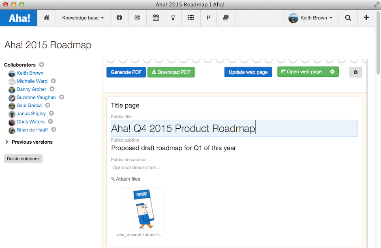The image size is (381, 248).
Task: Open Chris Waters collaborator profile
Action: pos(30,121)
